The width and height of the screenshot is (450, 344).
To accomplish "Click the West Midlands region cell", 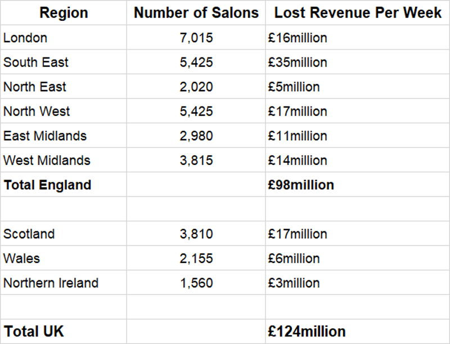I will [47, 160].
